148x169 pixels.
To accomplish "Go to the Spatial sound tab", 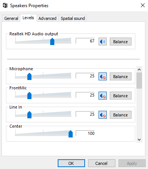I will pyautogui.click(x=73, y=18).
